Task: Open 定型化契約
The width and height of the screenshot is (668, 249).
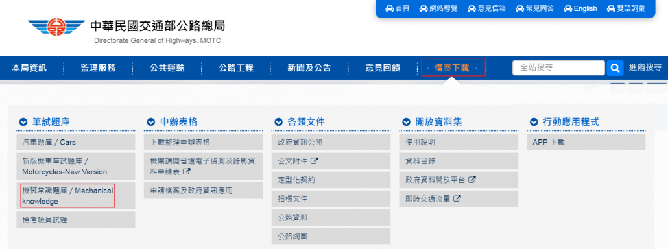Action: [331, 180]
